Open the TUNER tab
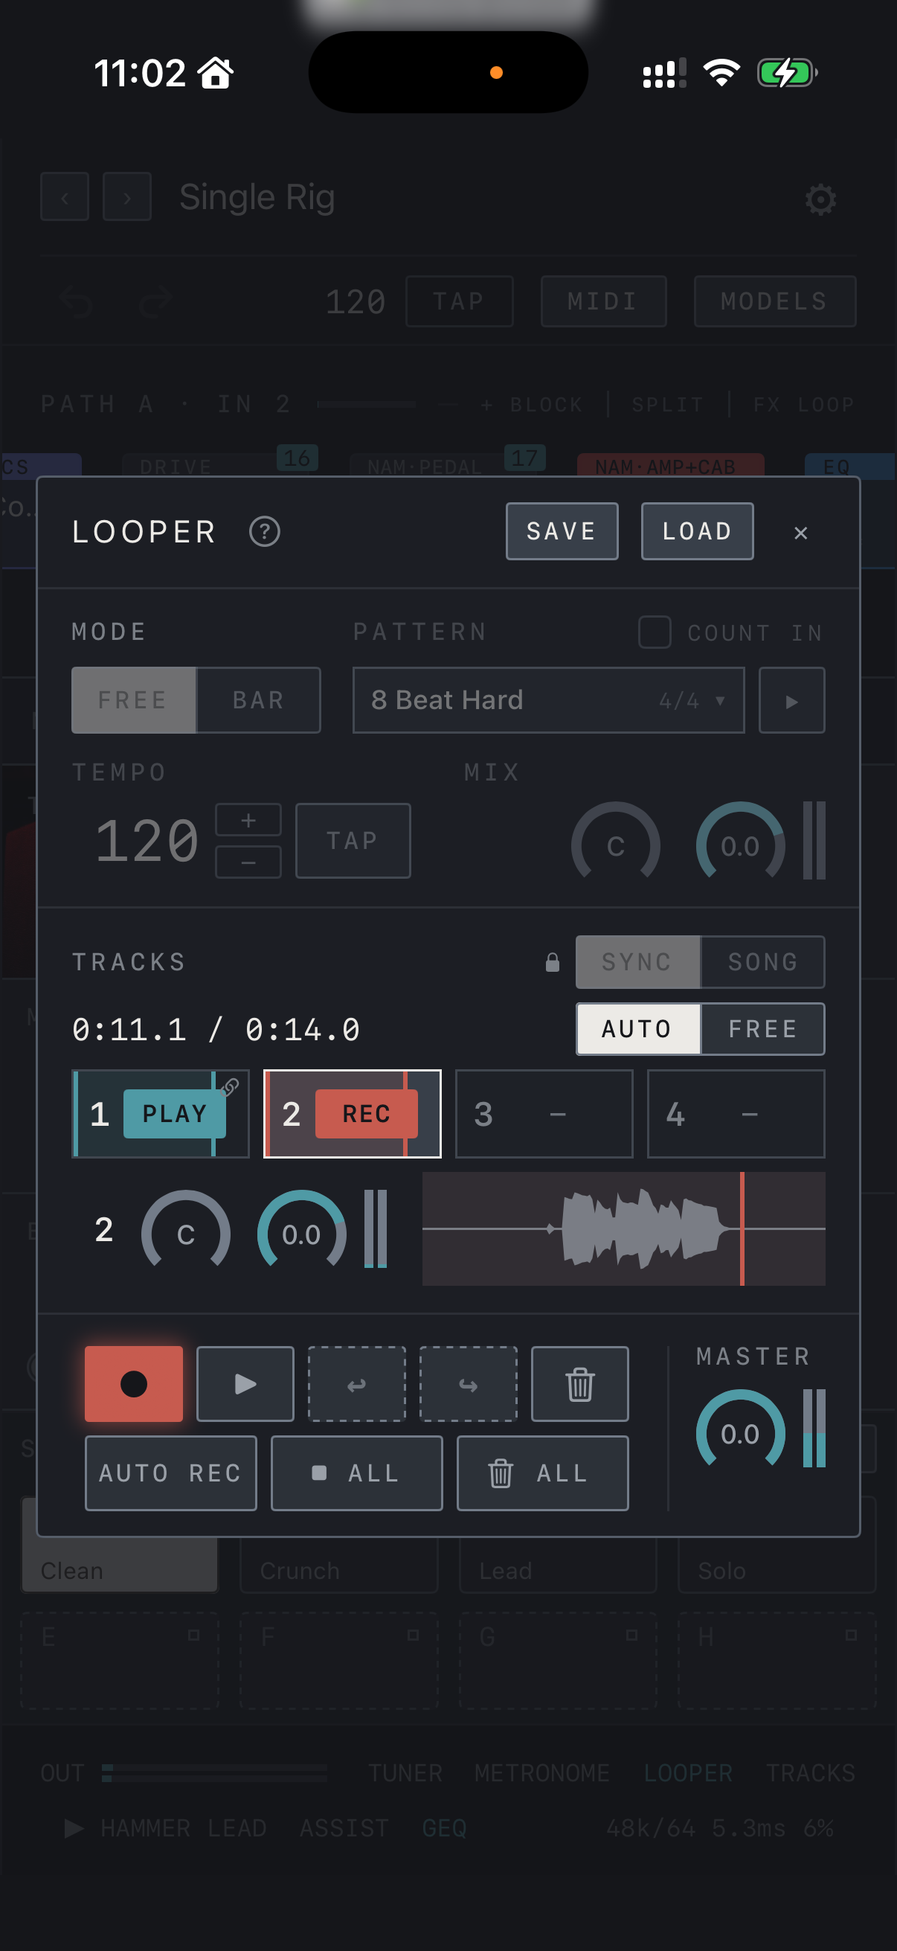Viewport: 897px width, 1951px height. coord(405,1773)
